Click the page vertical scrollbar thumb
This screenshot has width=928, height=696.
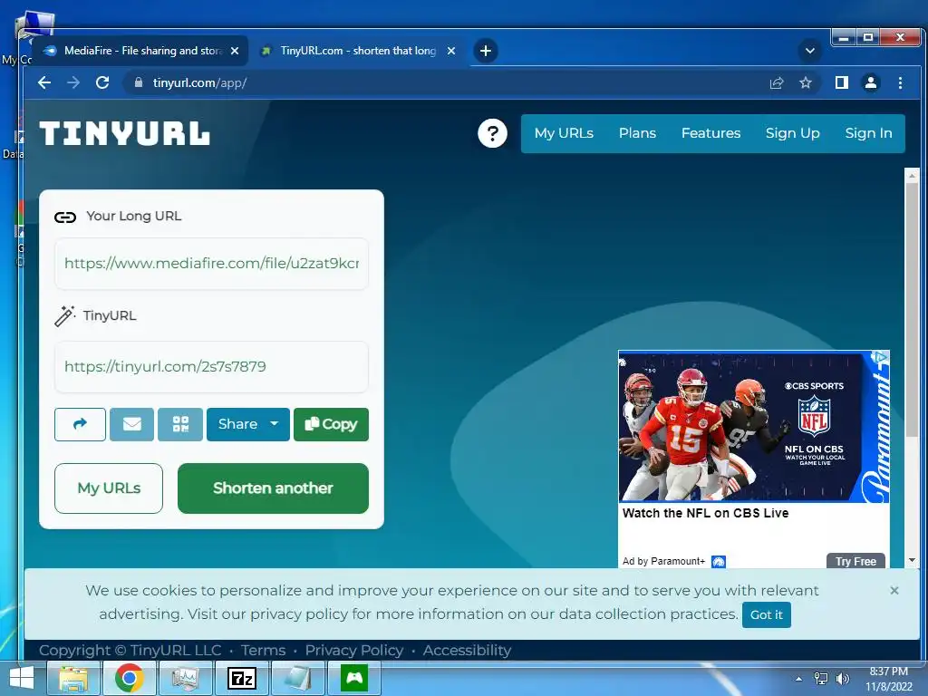click(x=912, y=311)
